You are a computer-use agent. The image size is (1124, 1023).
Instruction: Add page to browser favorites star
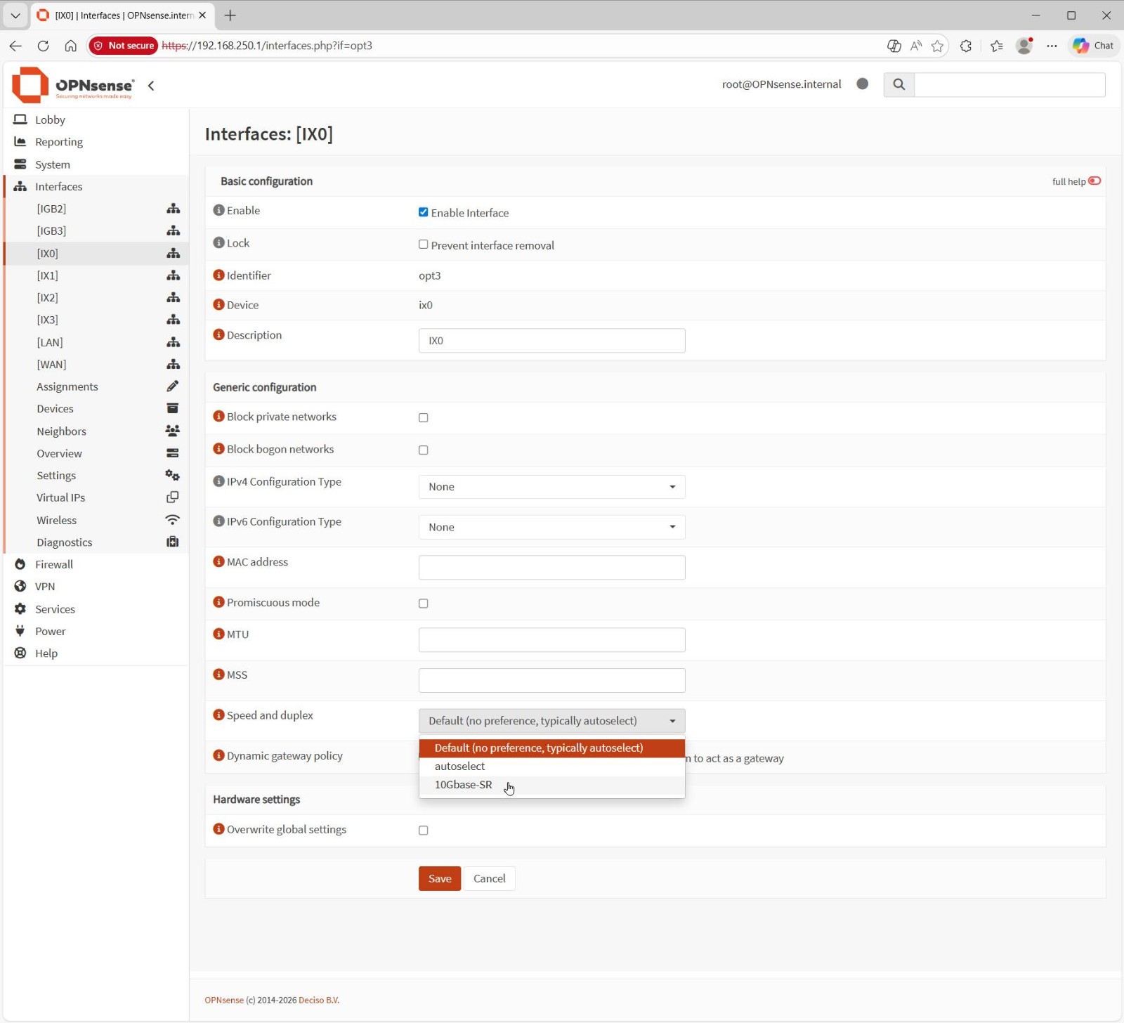click(x=937, y=46)
